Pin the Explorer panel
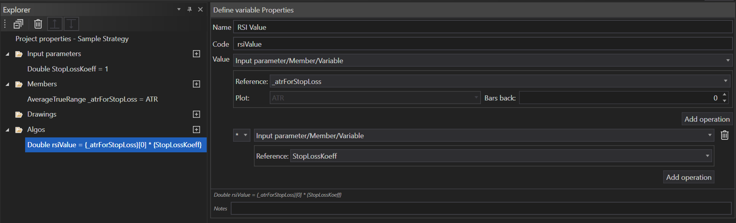 (190, 9)
